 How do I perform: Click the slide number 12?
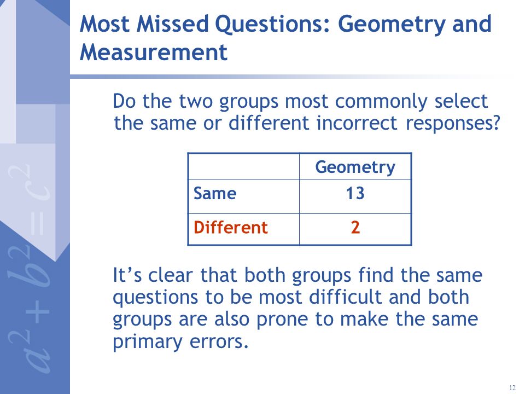point(512,387)
